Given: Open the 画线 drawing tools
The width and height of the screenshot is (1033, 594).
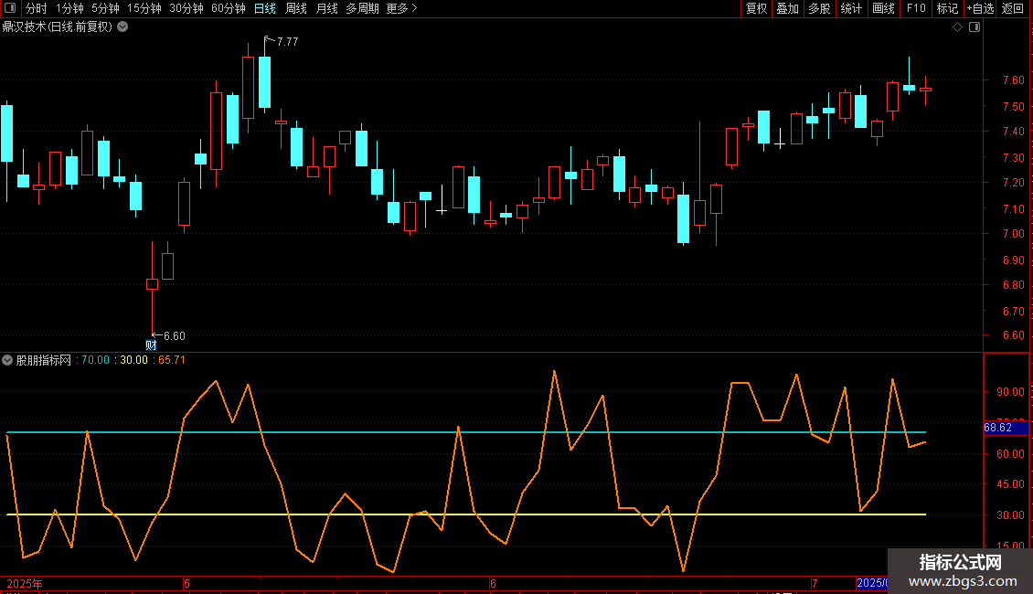Looking at the screenshot, I should tap(883, 8).
